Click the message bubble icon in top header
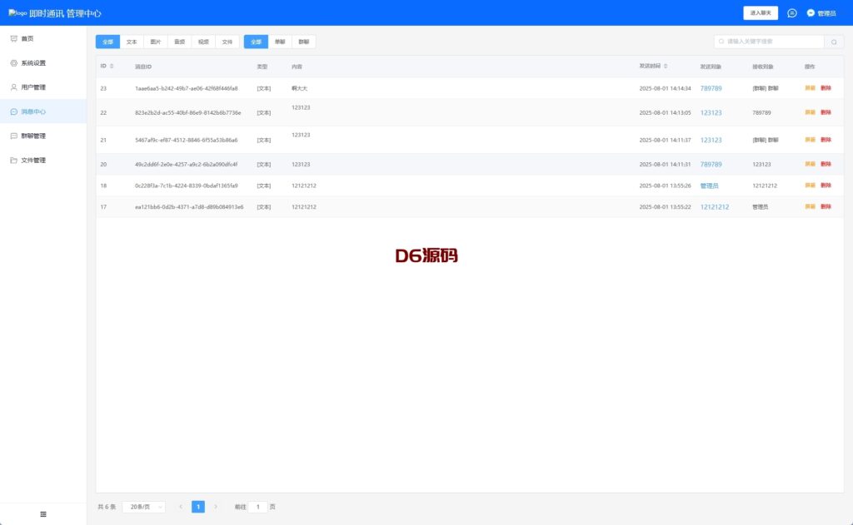Viewport: 853px width, 525px height. tap(792, 13)
